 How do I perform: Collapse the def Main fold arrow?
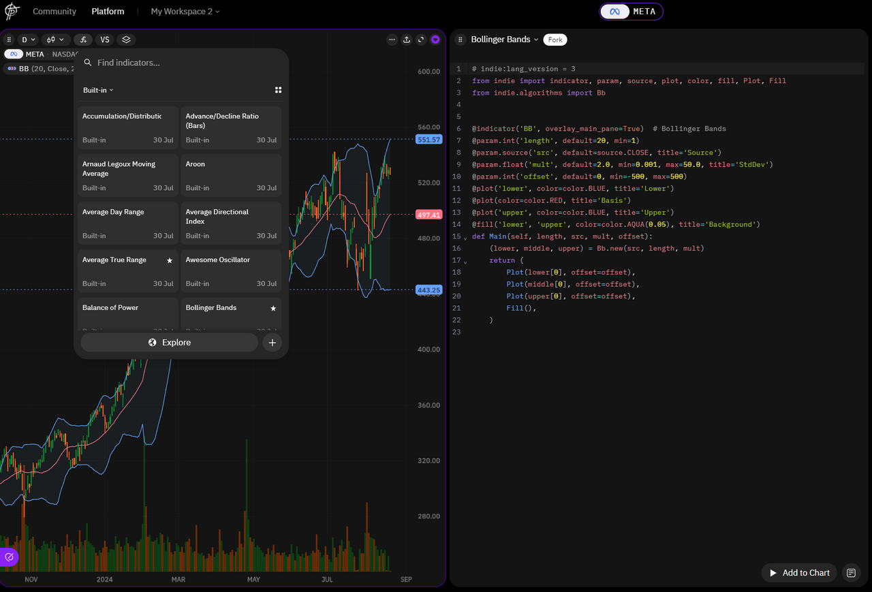(x=466, y=237)
